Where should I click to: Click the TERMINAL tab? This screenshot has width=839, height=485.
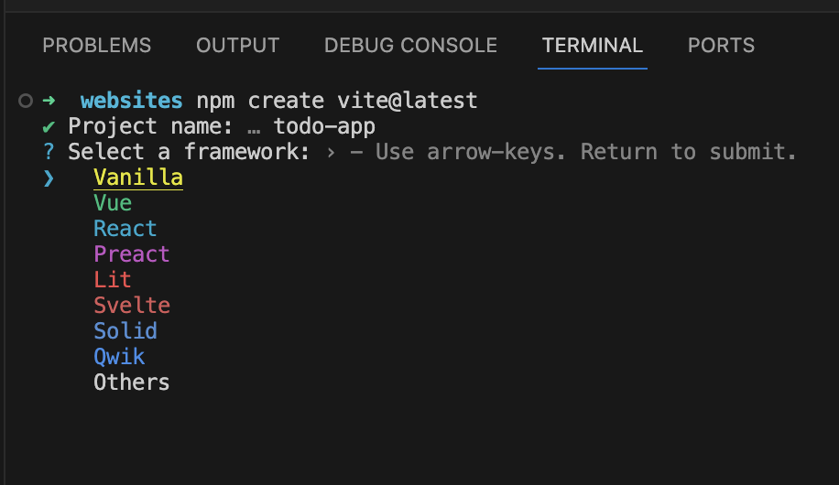[593, 46]
